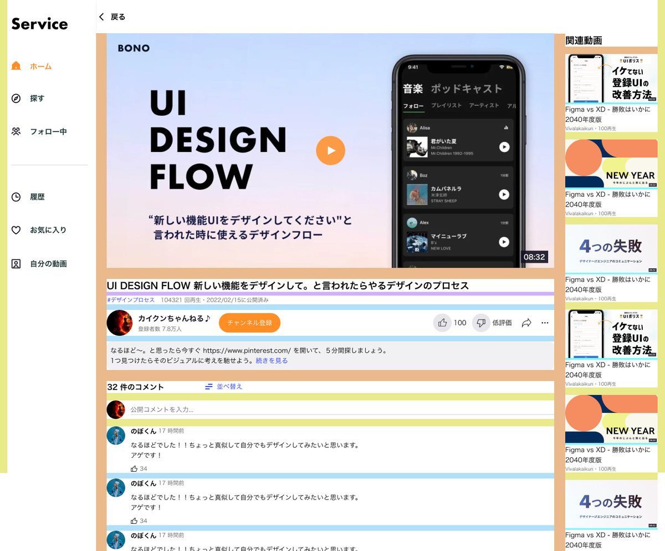Click the 関連動画 heading
Viewport: 665px width, 551px height.
[584, 40]
